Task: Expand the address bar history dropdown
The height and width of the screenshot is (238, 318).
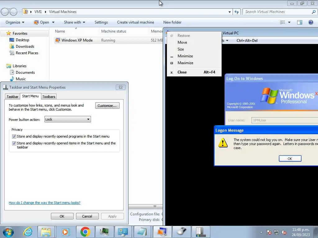Action: coord(229,12)
